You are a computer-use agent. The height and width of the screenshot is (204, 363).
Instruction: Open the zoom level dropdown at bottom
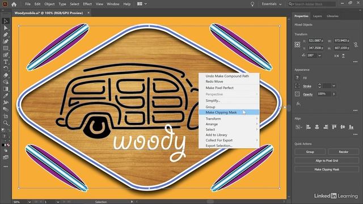29,202
